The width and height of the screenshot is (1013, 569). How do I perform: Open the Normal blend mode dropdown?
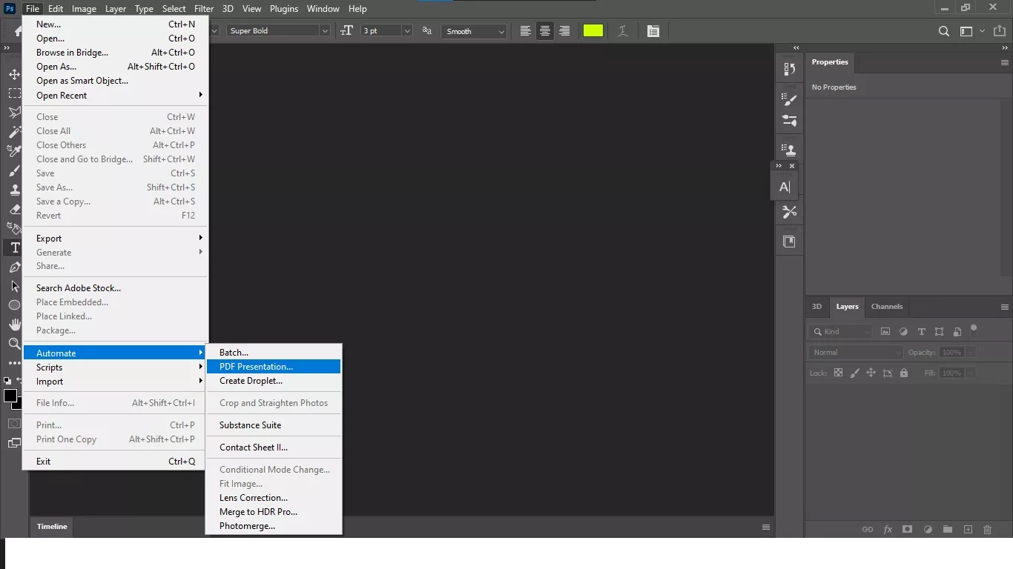click(856, 353)
